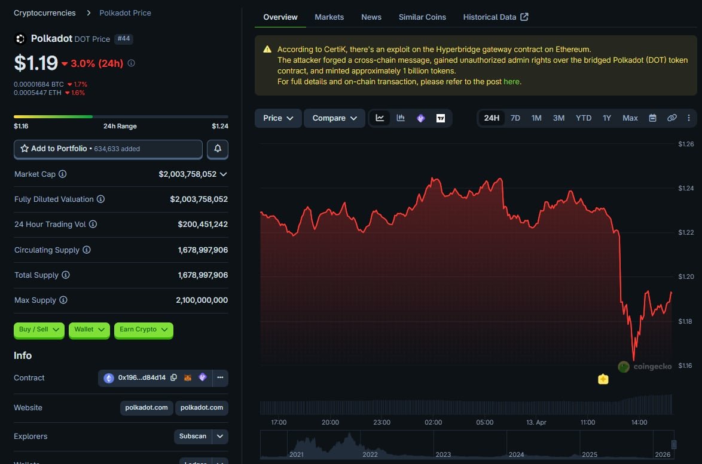Image resolution: width=702 pixels, height=464 pixels.
Task: Open the Buy / Sell dropdown
Action: pyautogui.click(x=39, y=330)
